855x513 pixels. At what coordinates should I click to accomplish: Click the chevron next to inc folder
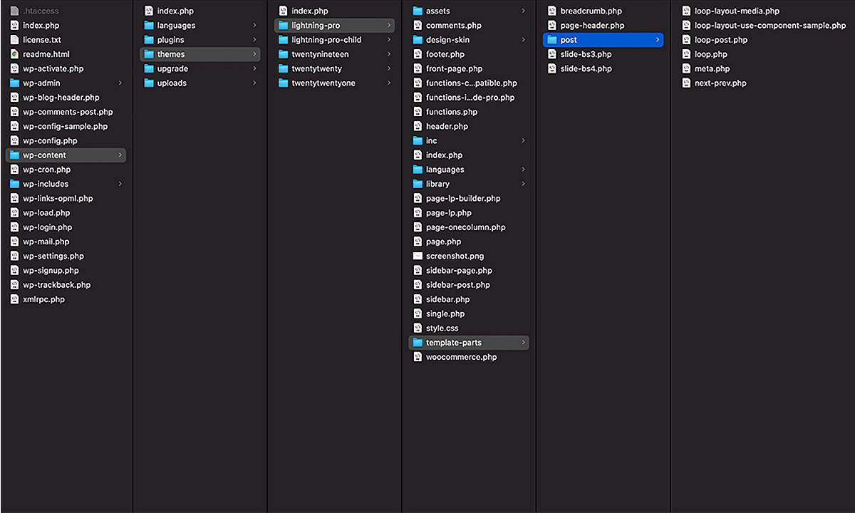click(523, 140)
